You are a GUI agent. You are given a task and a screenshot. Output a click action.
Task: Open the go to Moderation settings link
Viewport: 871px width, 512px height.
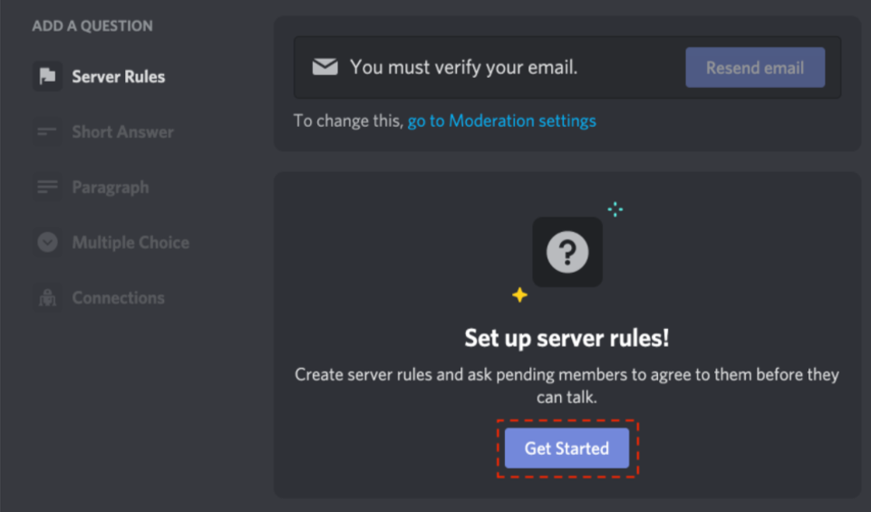tap(501, 121)
